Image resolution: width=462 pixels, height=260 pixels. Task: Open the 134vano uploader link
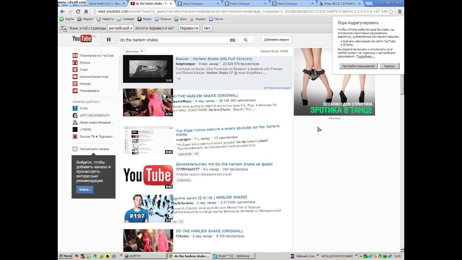182,236
